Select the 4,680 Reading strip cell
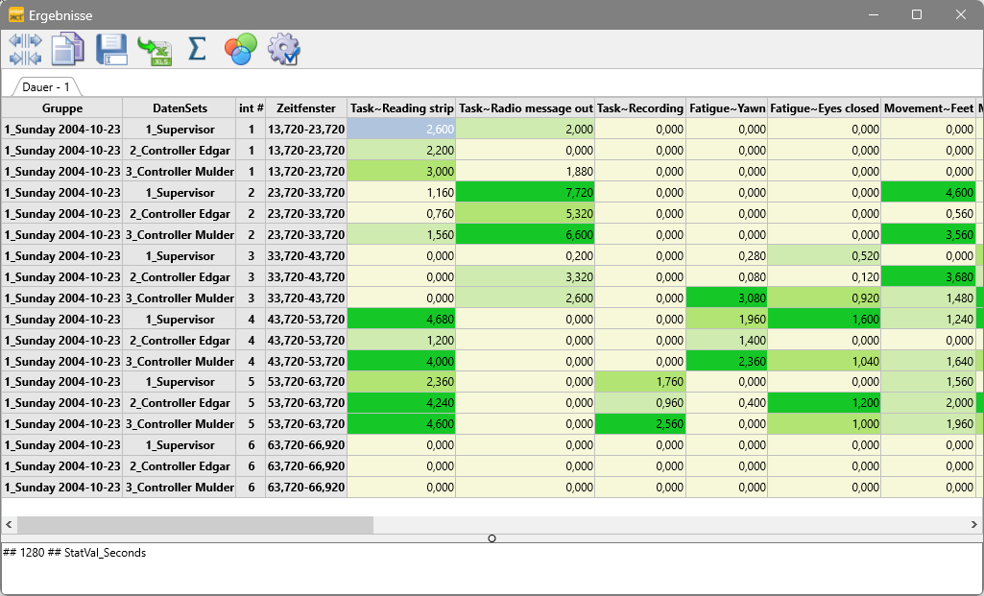Screen dimensions: 984x596 [x=401, y=320]
